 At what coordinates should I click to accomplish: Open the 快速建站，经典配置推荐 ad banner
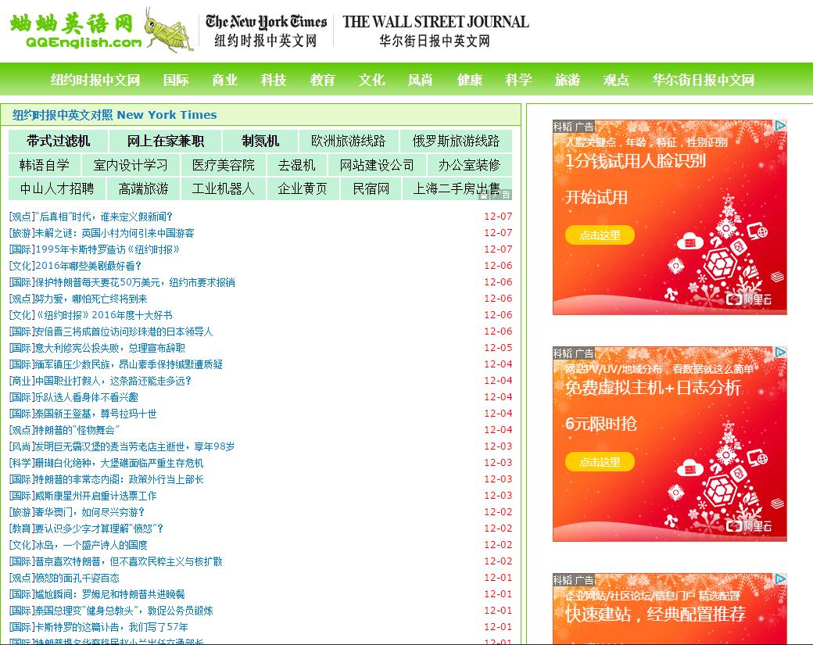(670, 609)
